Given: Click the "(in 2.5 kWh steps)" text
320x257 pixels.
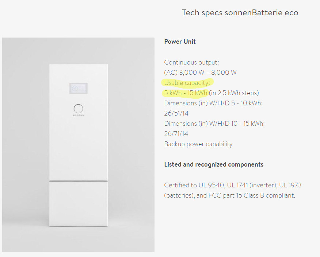Looking at the screenshot, I should 234,93.
